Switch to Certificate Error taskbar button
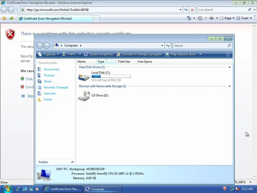257x193 pixels. pos(62,189)
